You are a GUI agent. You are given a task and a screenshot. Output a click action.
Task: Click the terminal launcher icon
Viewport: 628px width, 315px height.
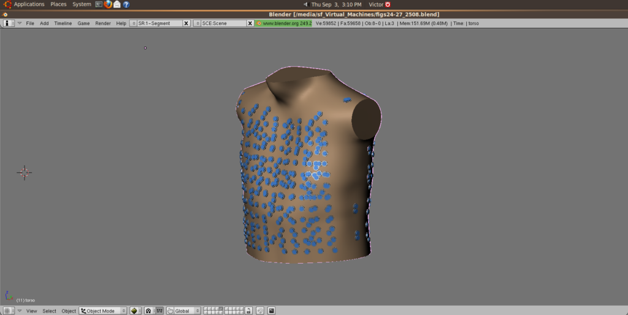[98, 4]
